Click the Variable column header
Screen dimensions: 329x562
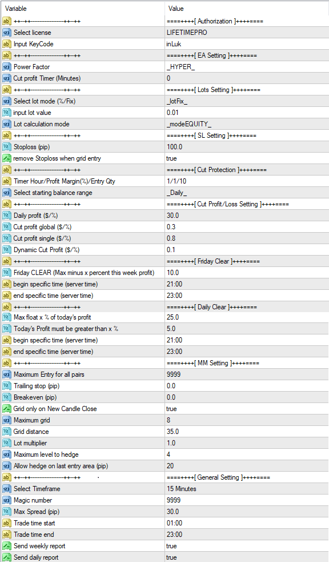16,8
